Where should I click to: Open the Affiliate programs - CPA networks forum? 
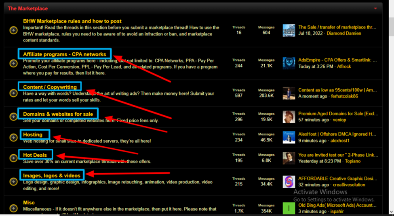tap(64, 54)
